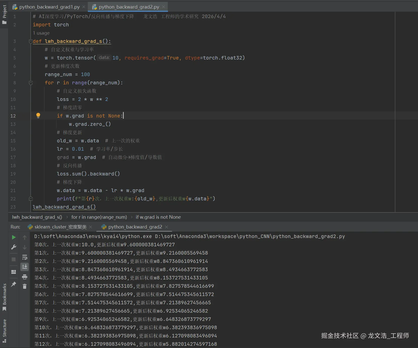Rerun python_backward_grad2 with the green play icon

pyautogui.click(x=14, y=237)
